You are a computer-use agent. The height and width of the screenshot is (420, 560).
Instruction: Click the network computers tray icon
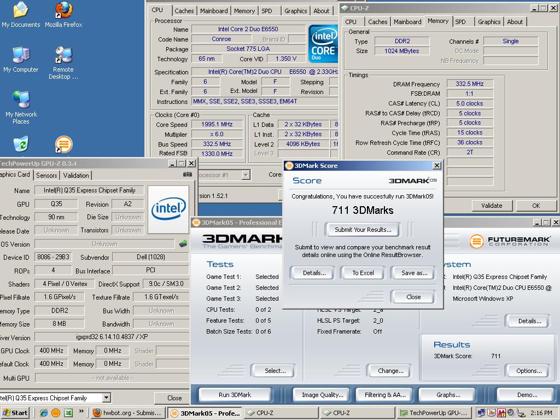(x=481, y=413)
